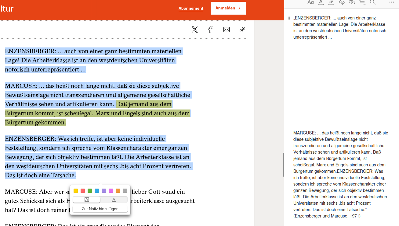Choose the purple highlight color
The width and height of the screenshot is (399, 226).
click(104, 191)
